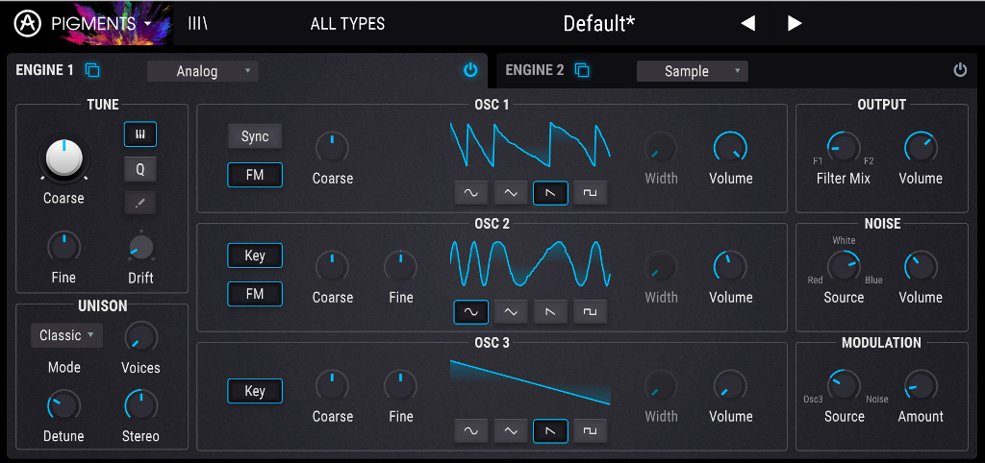This screenshot has height=463, width=985.
Task: Click the Unison Detune knob
Action: coord(63,405)
